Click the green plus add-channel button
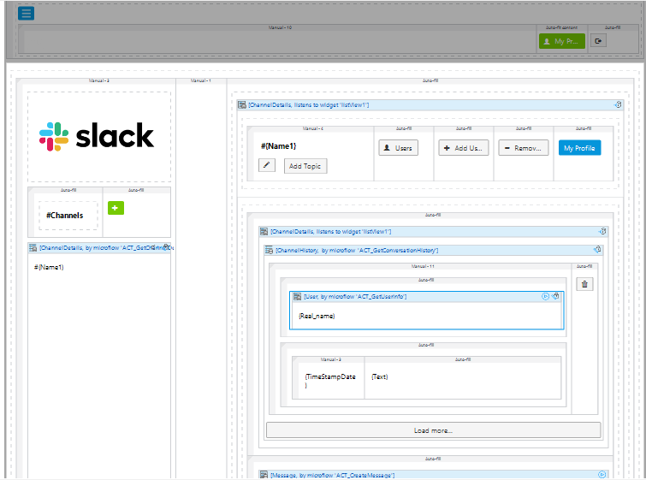The height and width of the screenshot is (480, 646). pos(116,208)
